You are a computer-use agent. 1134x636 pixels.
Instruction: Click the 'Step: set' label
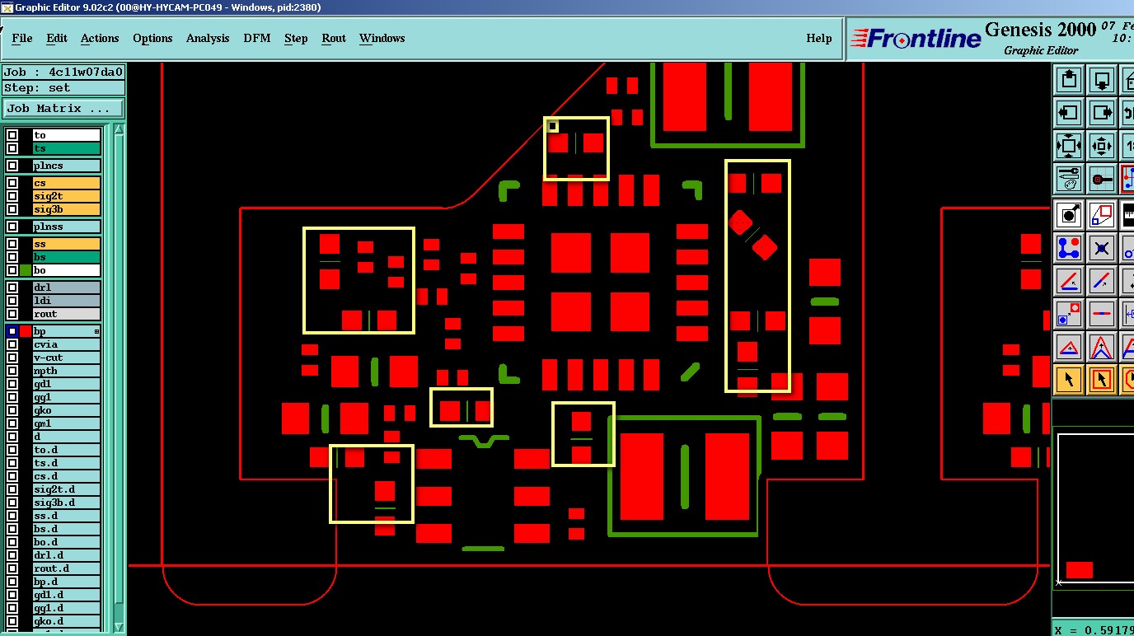[63, 88]
